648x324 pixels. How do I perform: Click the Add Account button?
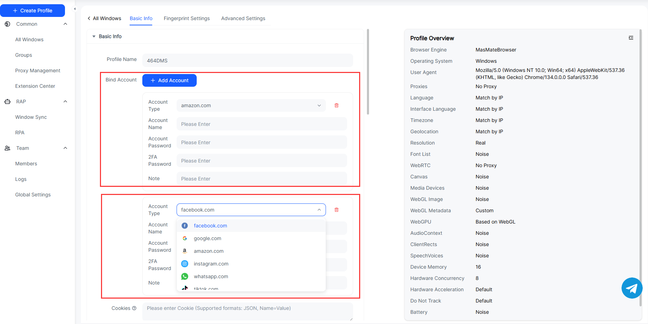[x=170, y=80]
